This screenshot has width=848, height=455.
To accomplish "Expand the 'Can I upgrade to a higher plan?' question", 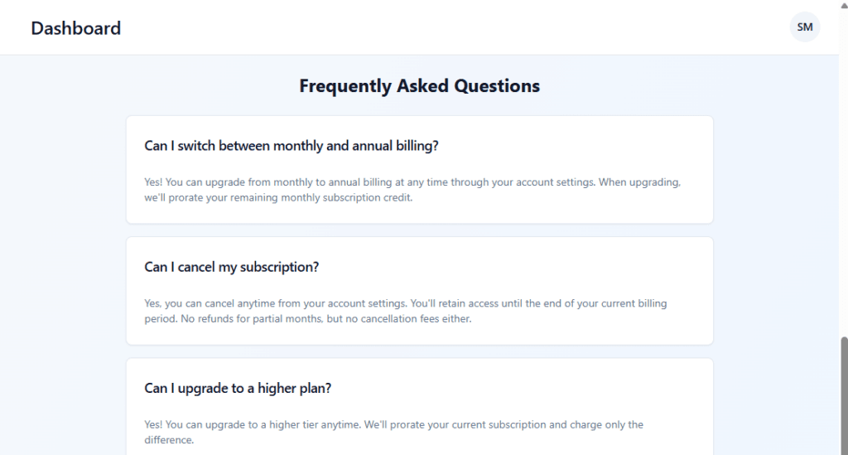I will [x=238, y=388].
